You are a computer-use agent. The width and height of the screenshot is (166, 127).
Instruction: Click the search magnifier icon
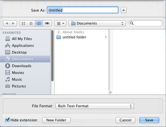[132, 23]
